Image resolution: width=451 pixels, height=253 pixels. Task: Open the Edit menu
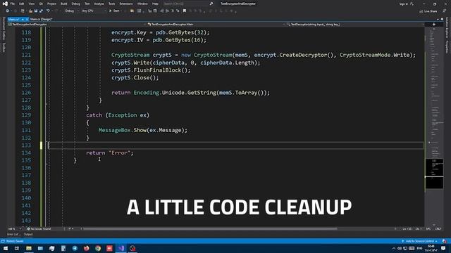22,4
